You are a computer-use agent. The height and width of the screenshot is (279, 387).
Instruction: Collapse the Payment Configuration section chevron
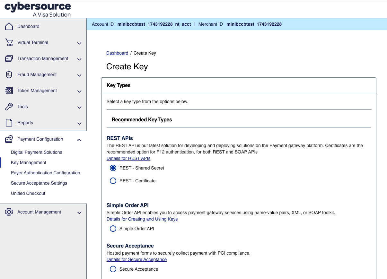(79, 140)
